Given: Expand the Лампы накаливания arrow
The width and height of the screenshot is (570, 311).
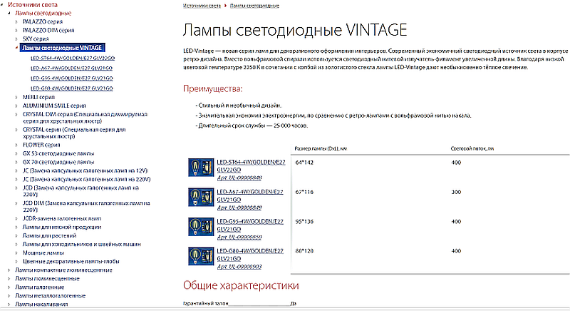Looking at the screenshot, I should coord(9,305).
